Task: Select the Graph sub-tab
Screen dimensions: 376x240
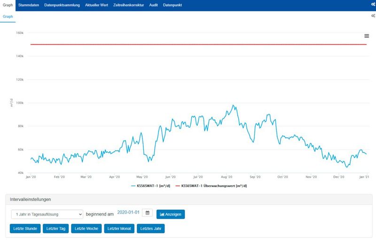Action: (x=8, y=16)
